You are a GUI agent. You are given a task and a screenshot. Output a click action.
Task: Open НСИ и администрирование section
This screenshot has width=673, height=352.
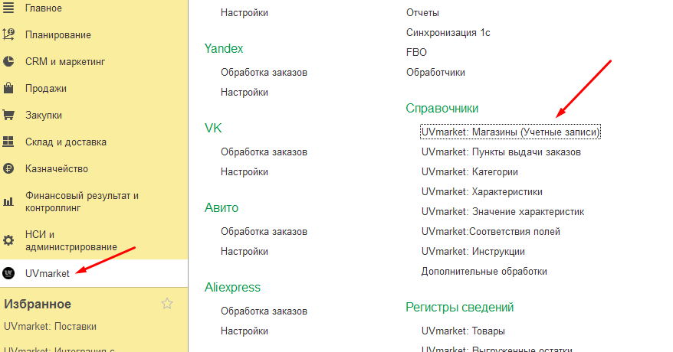(71, 241)
